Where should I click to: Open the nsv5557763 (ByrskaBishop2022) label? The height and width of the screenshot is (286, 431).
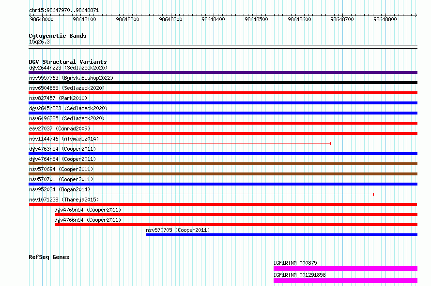71,78
